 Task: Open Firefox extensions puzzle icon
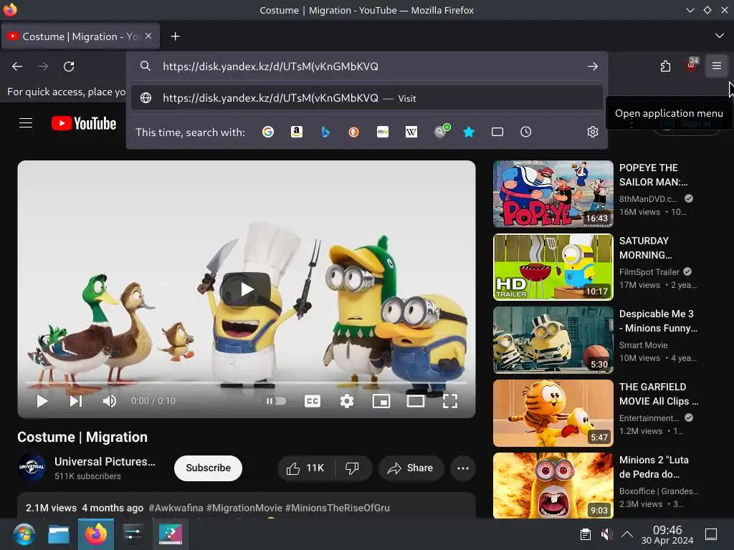point(665,67)
